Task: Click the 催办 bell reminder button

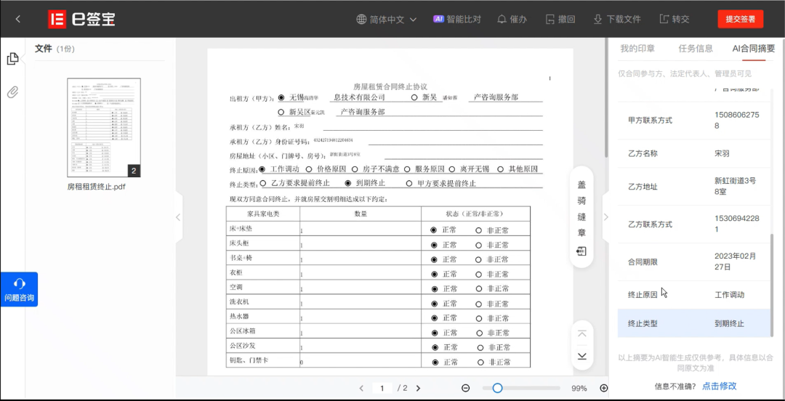Action: click(x=512, y=20)
